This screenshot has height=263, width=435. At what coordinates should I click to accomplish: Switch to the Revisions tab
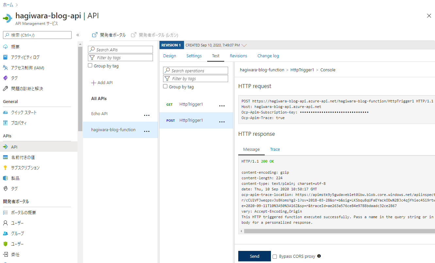pos(238,56)
